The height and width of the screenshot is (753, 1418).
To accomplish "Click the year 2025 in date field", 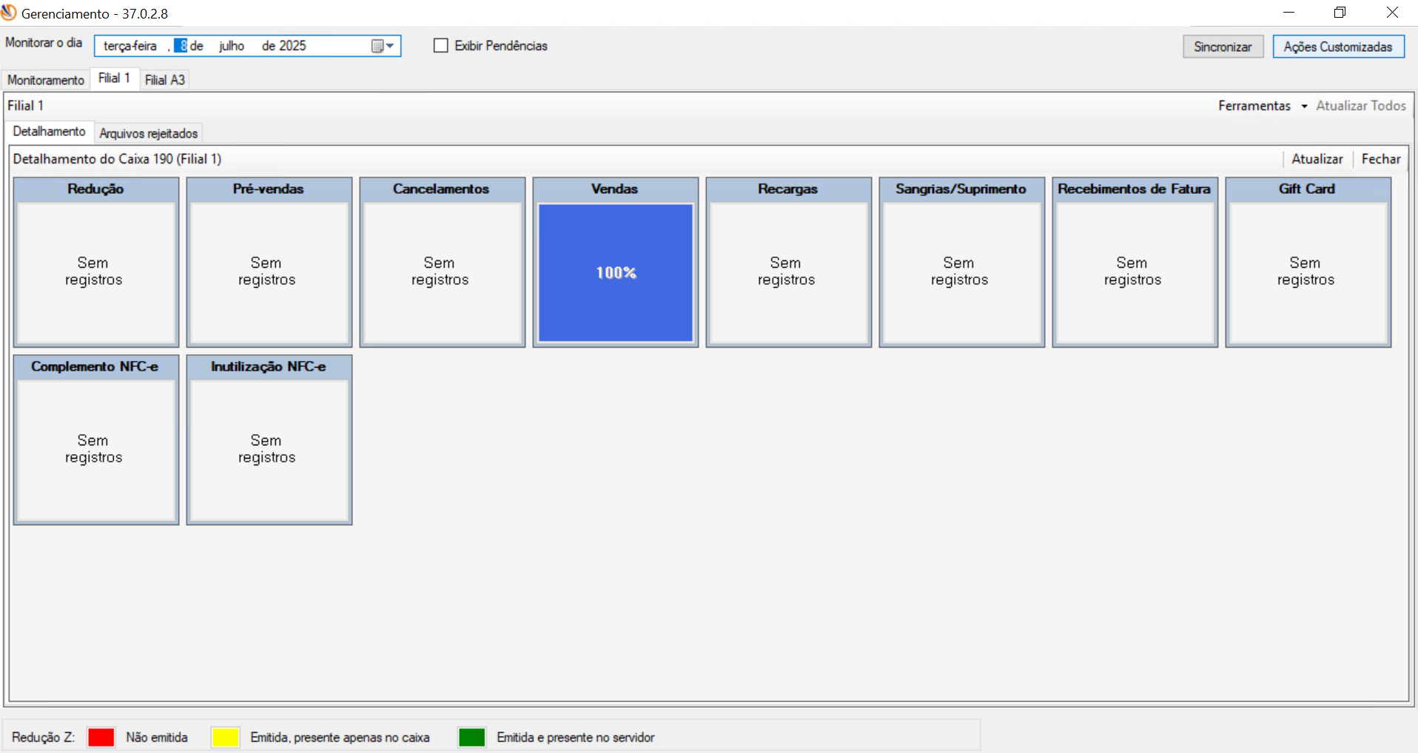I will tap(292, 46).
